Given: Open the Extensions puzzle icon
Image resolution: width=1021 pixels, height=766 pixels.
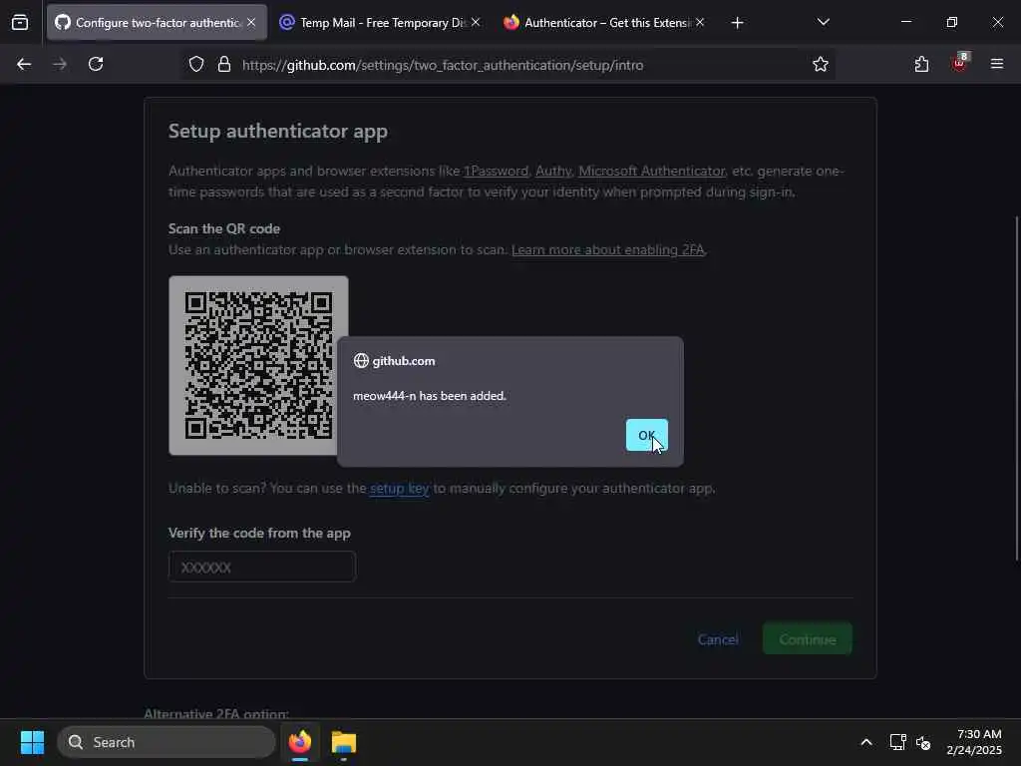Looking at the screenshot, I should point(921,65).
